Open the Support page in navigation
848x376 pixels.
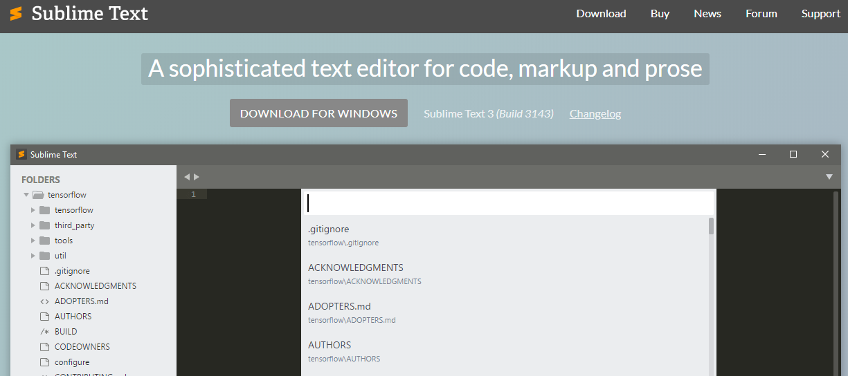[x=821, y=14]
